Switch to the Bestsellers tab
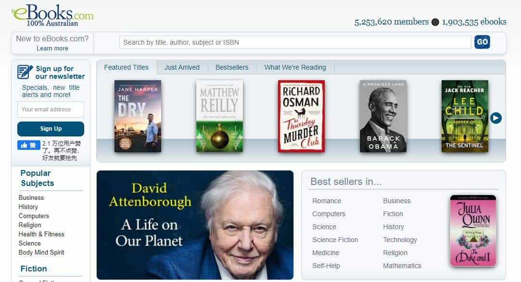The height and width of the screenshot is (282, 521). 232,67
